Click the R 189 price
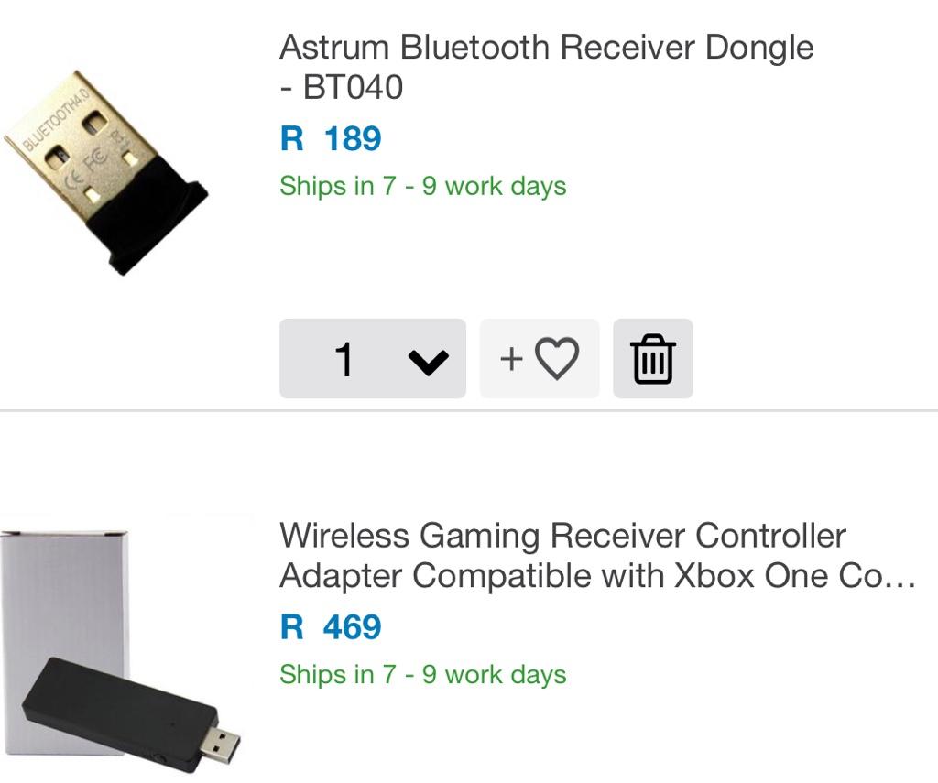 [330, 139]
